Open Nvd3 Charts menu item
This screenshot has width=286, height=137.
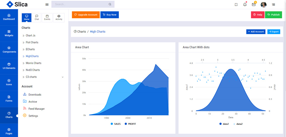point(33,70)
